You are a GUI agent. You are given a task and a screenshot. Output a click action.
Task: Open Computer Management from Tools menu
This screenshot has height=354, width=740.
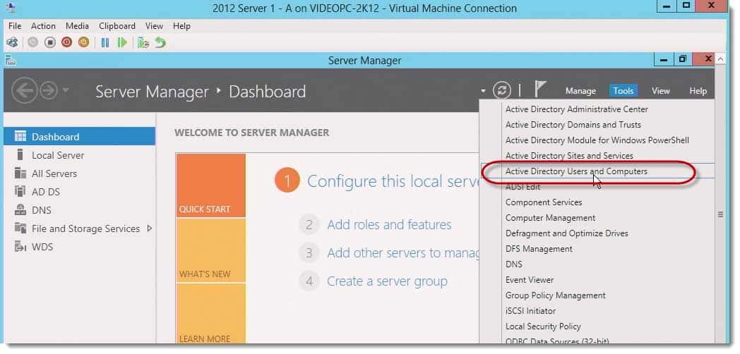pos(550,218)
